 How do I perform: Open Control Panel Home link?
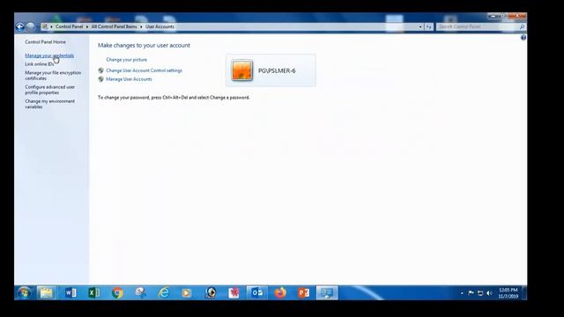pyautogui.click(x=45, y=42)
